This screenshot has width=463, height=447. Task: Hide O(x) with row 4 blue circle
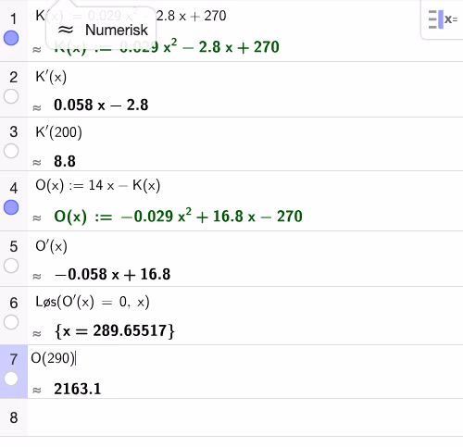[11, 207]
